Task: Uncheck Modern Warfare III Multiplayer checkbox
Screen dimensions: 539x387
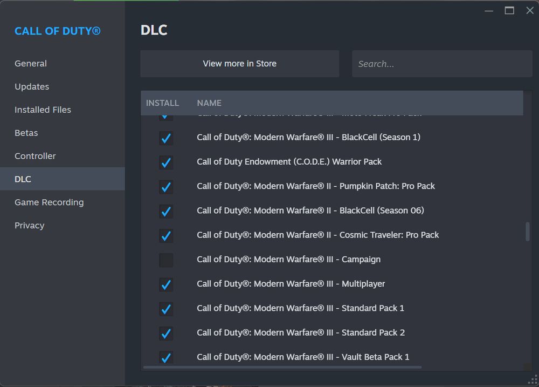Action: [x=166, y=284]
